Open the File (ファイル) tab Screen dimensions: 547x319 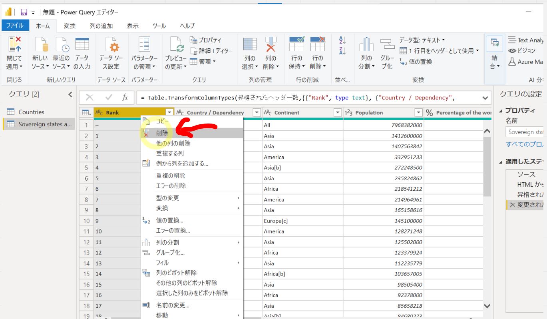pos(15,26)
